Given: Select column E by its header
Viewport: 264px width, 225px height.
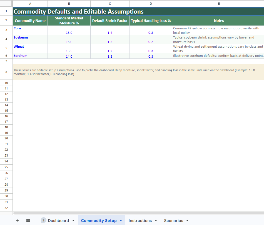Looking at the screenshot, I should pos(219,4).
